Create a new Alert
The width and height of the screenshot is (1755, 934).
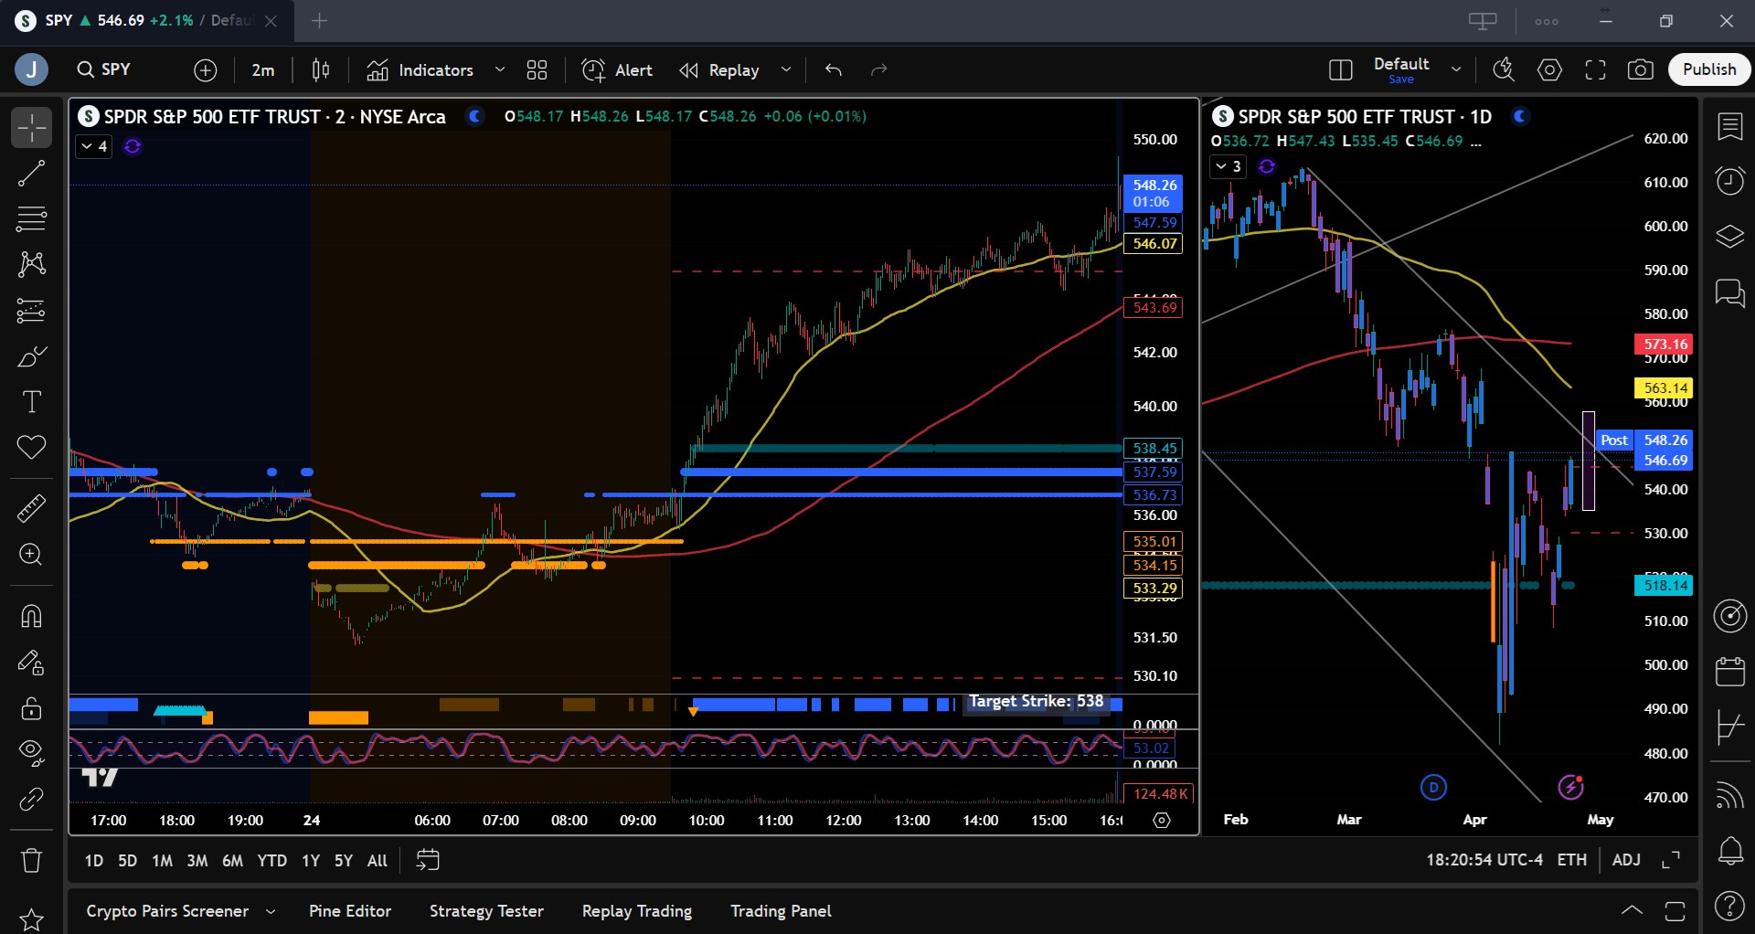pos(617,69)
